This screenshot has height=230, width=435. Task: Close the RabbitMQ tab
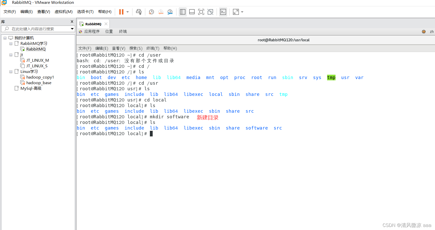[106, 24]
